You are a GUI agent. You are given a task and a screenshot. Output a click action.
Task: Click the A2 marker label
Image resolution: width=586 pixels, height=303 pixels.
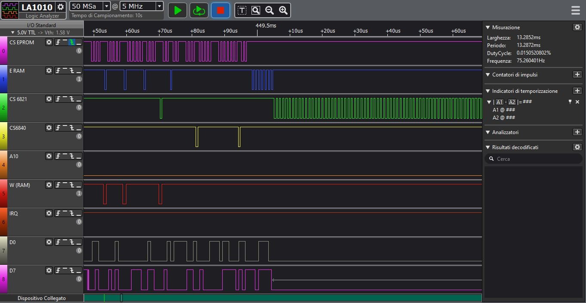pos(512,102)
